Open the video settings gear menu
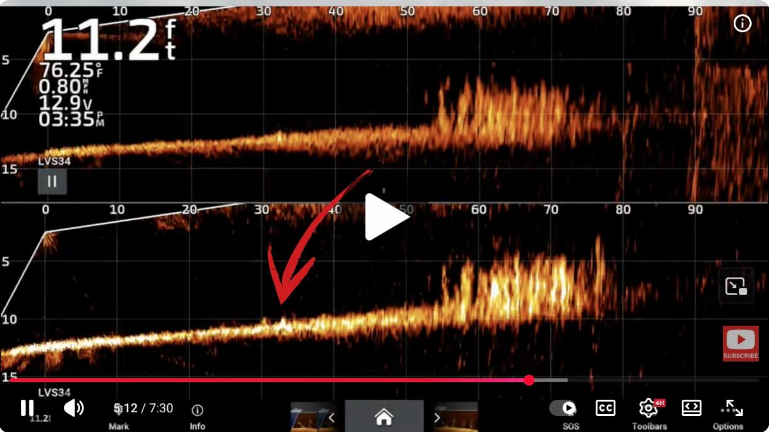This screenshot has height=432, width=769. coord(649,408)
